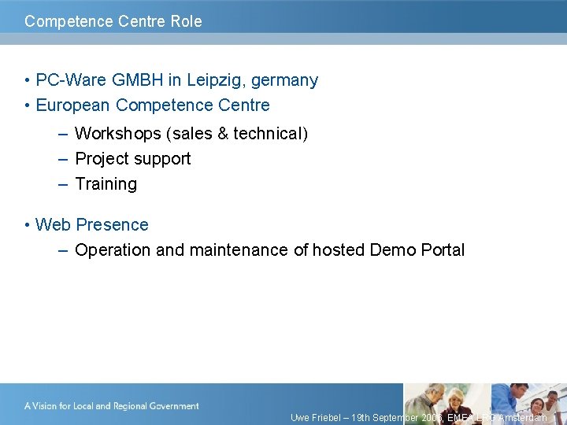Click the slide title 'Competence Centre Role'
567x425 pixels.
coord(113,21)
